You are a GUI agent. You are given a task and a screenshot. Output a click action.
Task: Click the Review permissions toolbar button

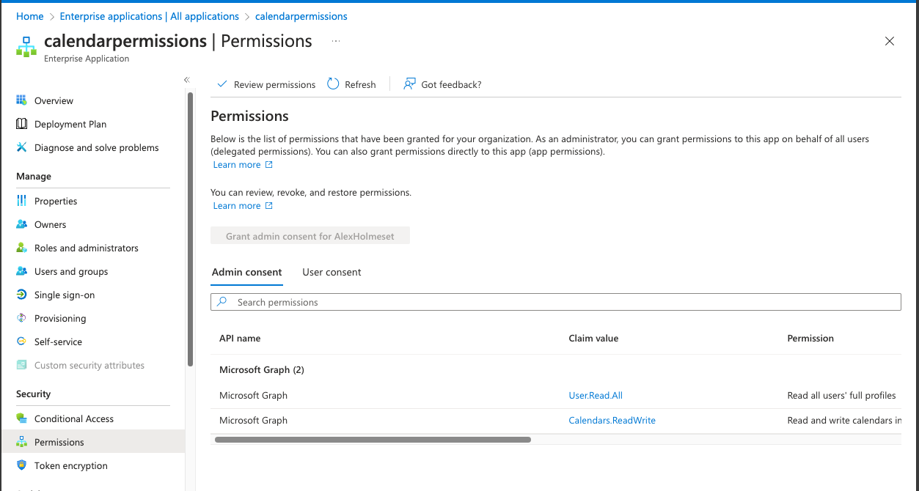point(266,84)
